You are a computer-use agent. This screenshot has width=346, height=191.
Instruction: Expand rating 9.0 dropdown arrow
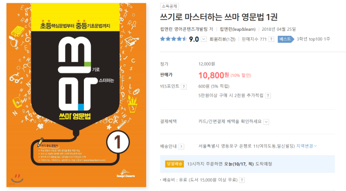click(x=204, y=39)
